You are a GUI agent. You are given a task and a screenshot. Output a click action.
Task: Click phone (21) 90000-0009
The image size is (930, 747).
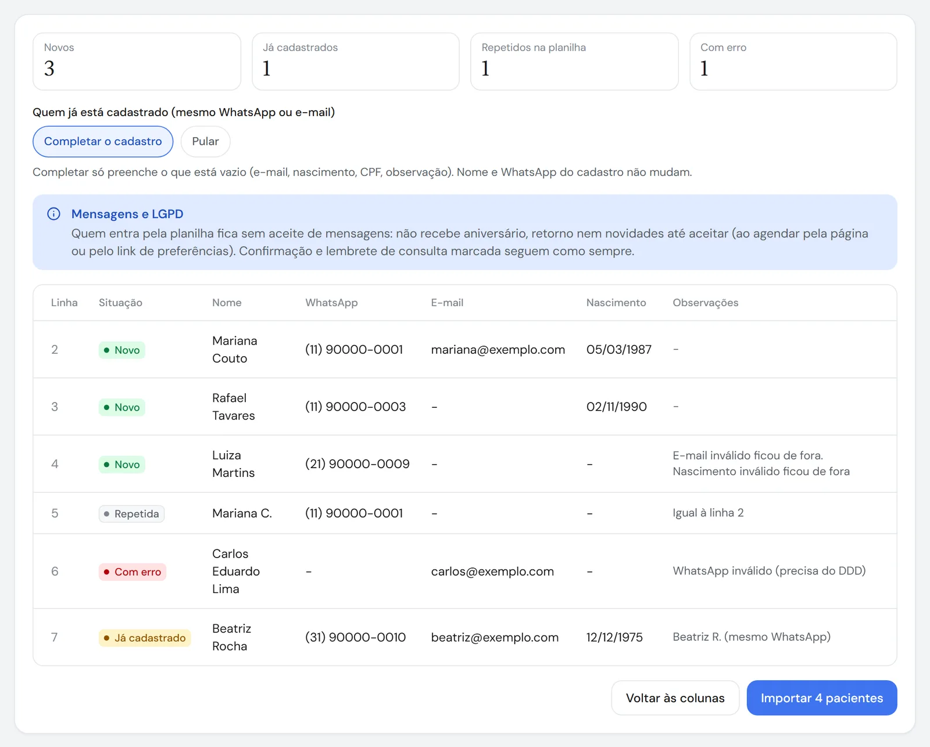(357, 464)
